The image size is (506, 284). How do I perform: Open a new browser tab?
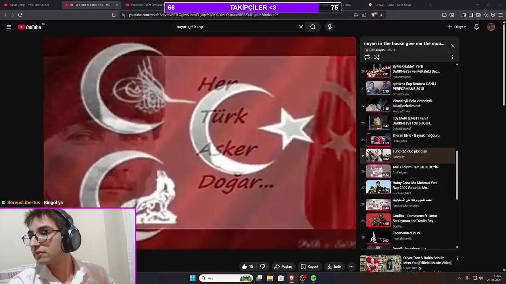click(x=430, y=5)
